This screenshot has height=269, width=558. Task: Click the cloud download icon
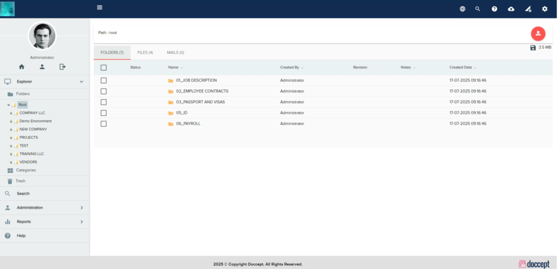tap(511, 9)
